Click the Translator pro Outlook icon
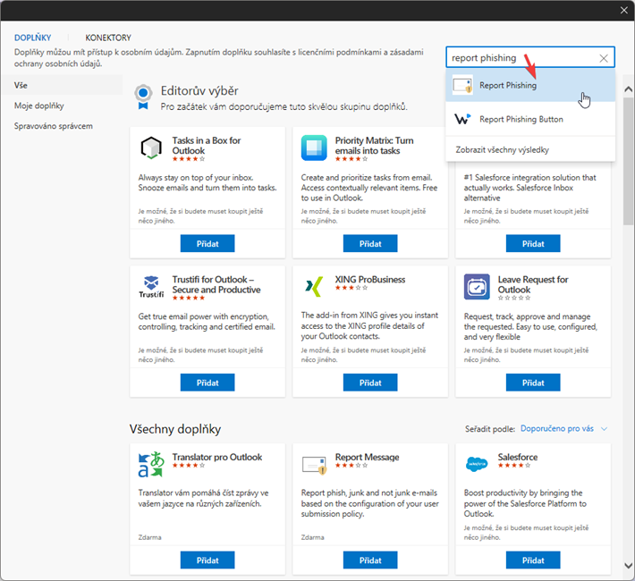Image resolution: width=635 pixels, height=581 pixels. pyautogui.click(x=151, y=465)
